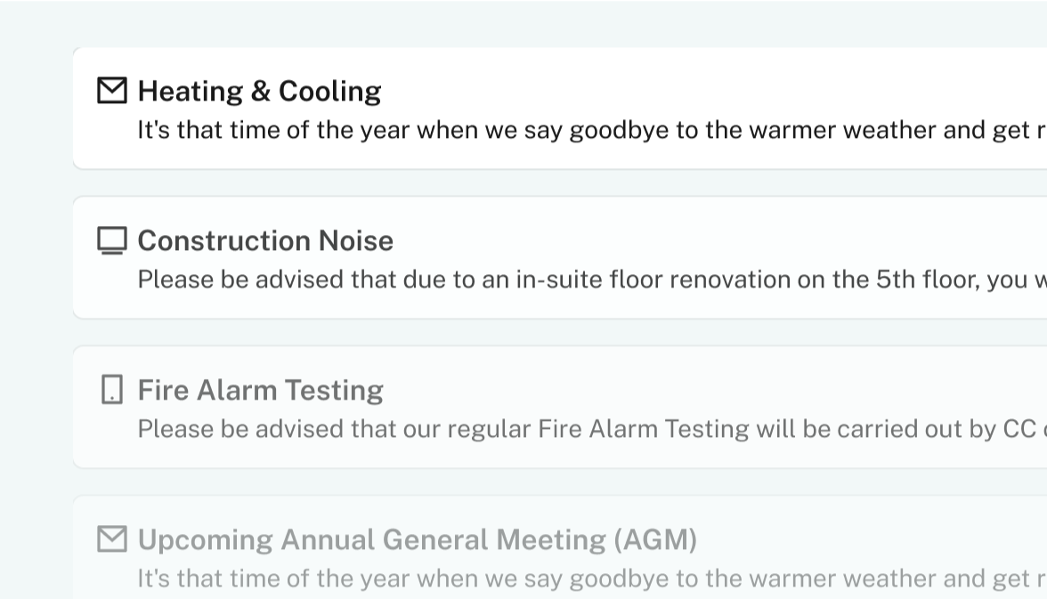Image resolution: width=1047 pixels, height=599 pixels.
Task: Open the Construction Noise notice title
Action: [x=265, y=240]
